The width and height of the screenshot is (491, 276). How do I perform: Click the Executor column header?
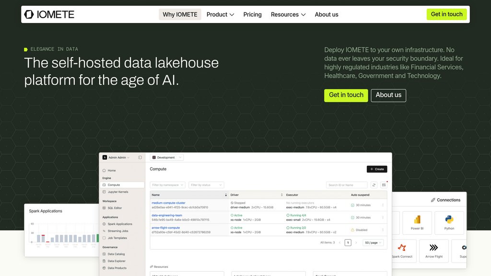point(292,195)
